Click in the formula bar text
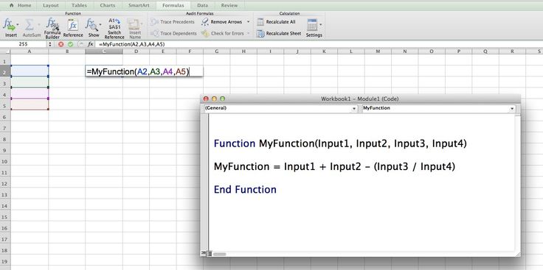The image size is (543, 270). 131,44
